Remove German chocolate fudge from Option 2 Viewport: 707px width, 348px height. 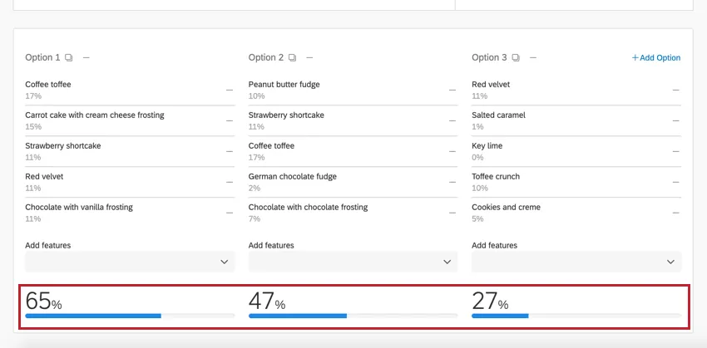[x=452, y=182]
